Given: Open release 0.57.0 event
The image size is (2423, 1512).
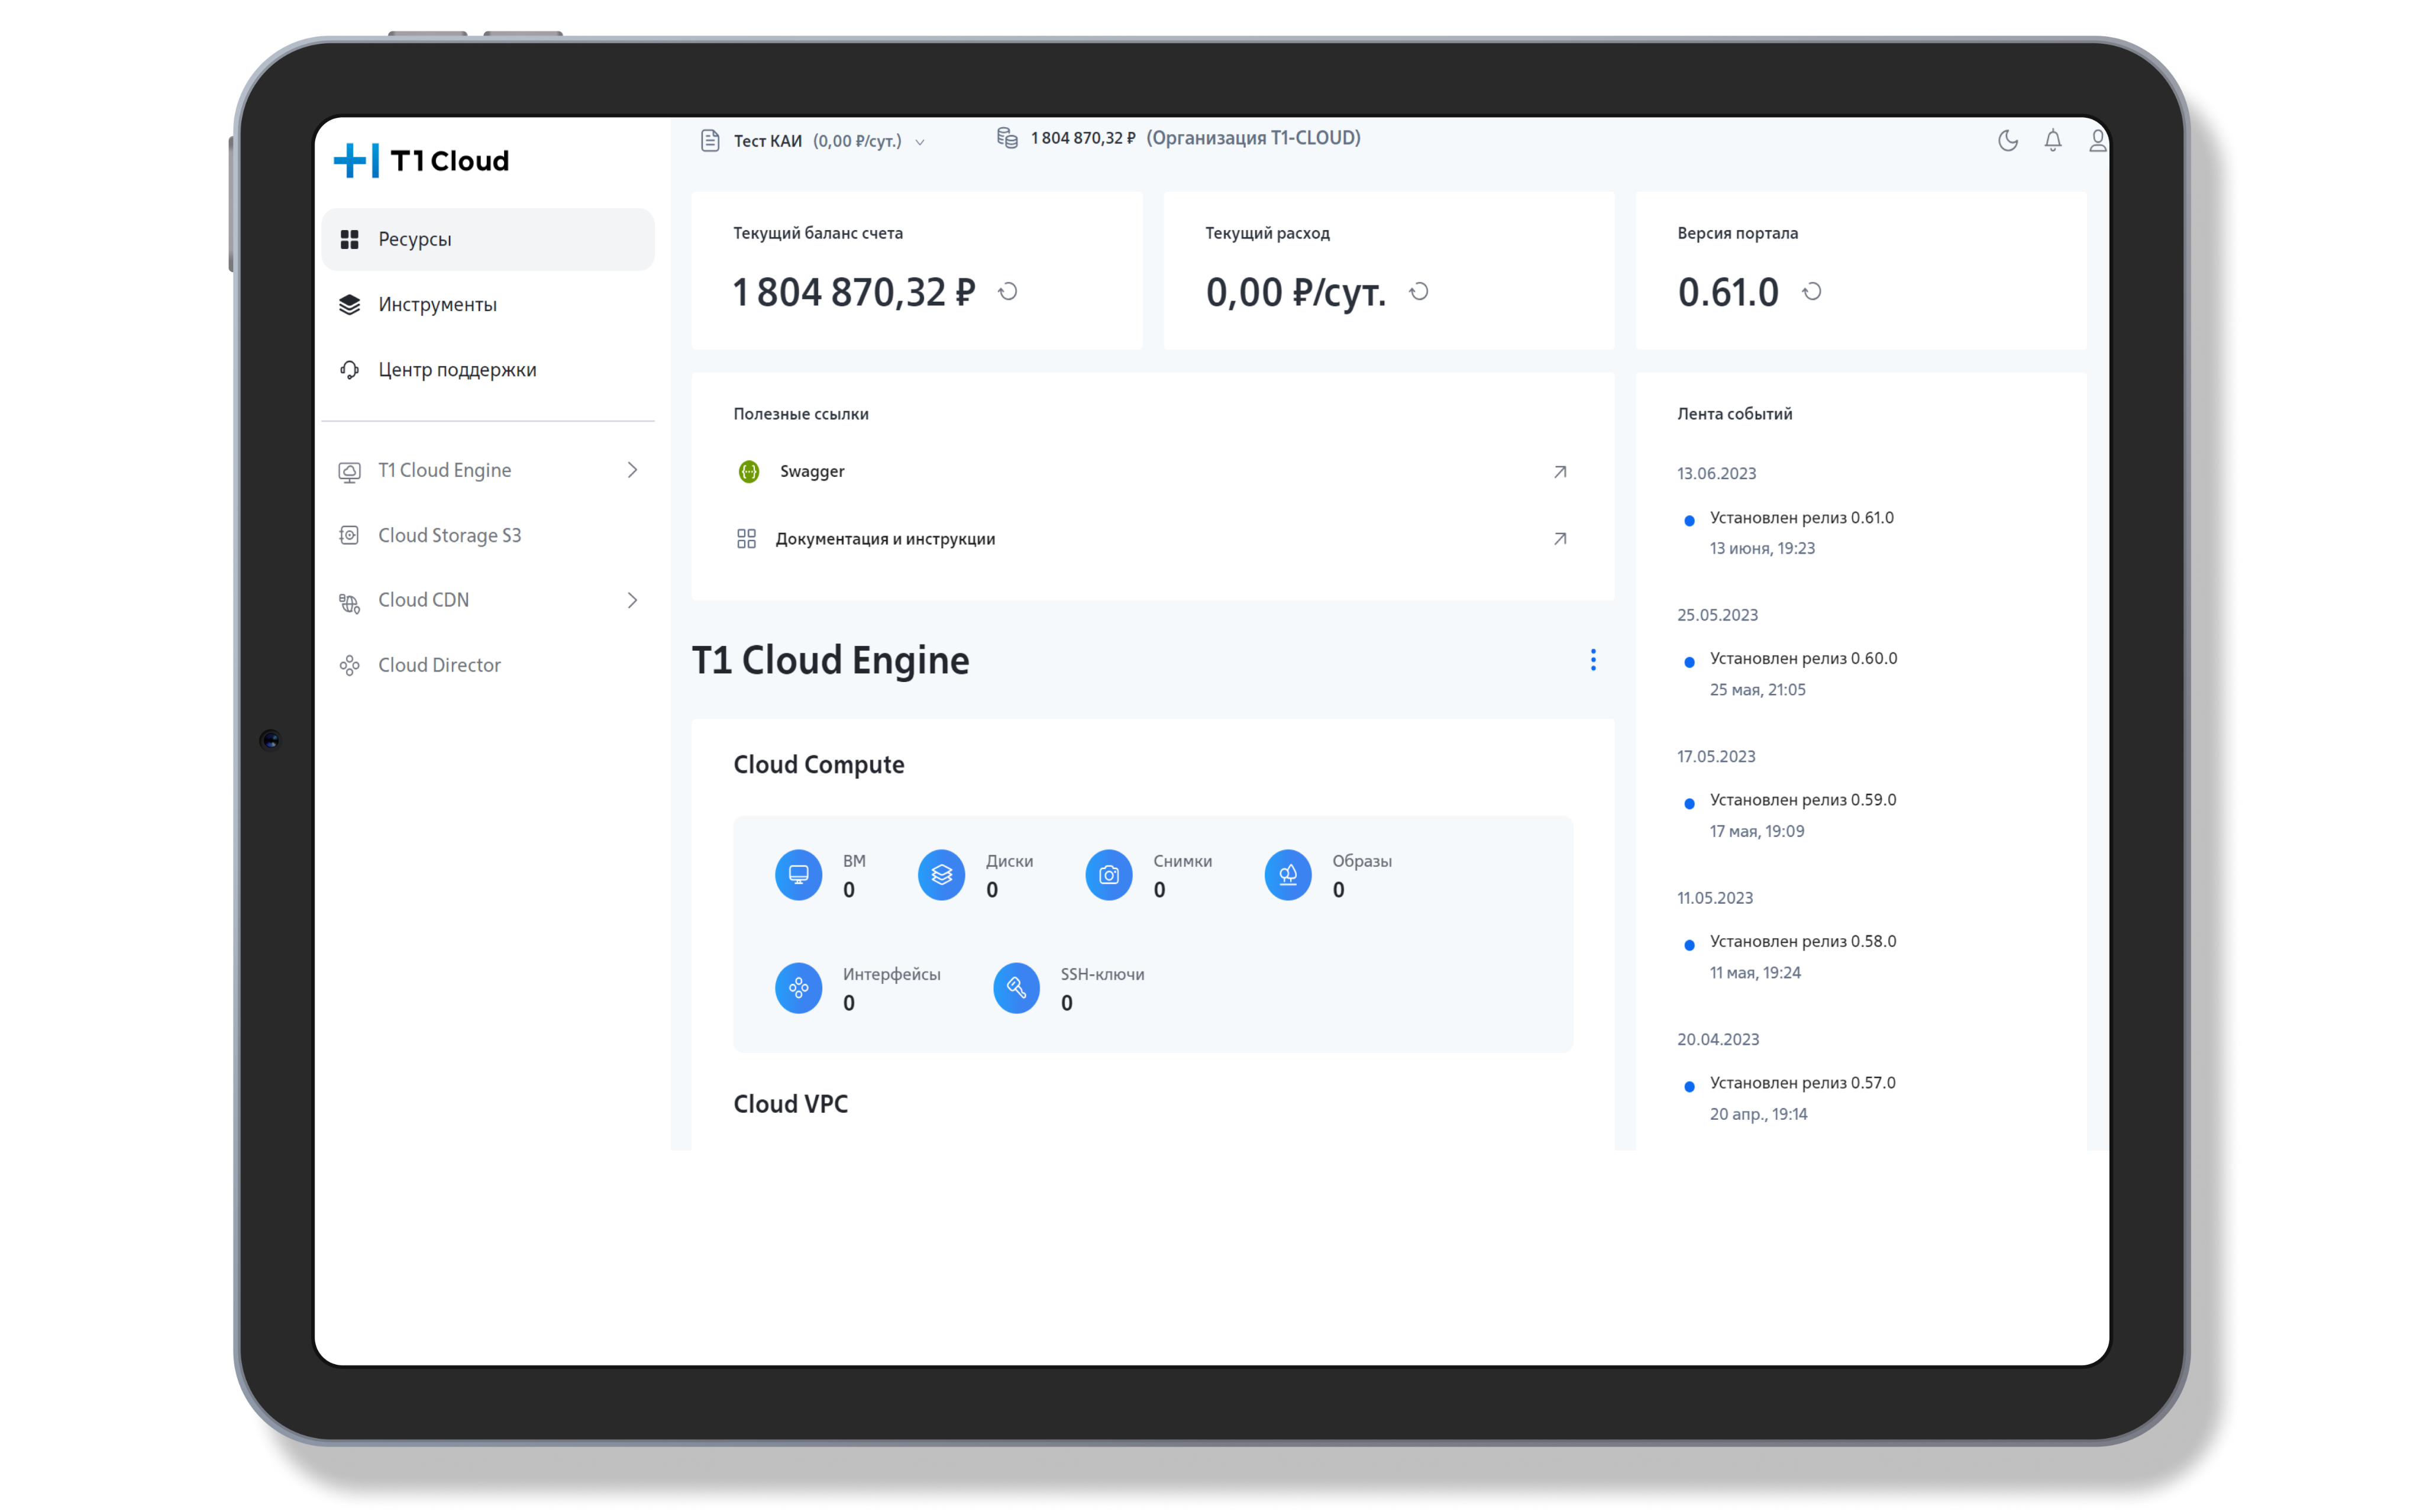Looking at the screenshot, I should point(1802,1083).
